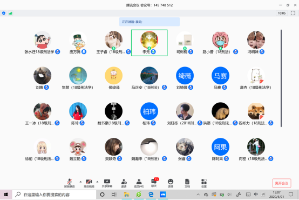Viewport: 299px width, 200px height.
Task: Click the currently speaking banner
Action: [x=149, y=22]
